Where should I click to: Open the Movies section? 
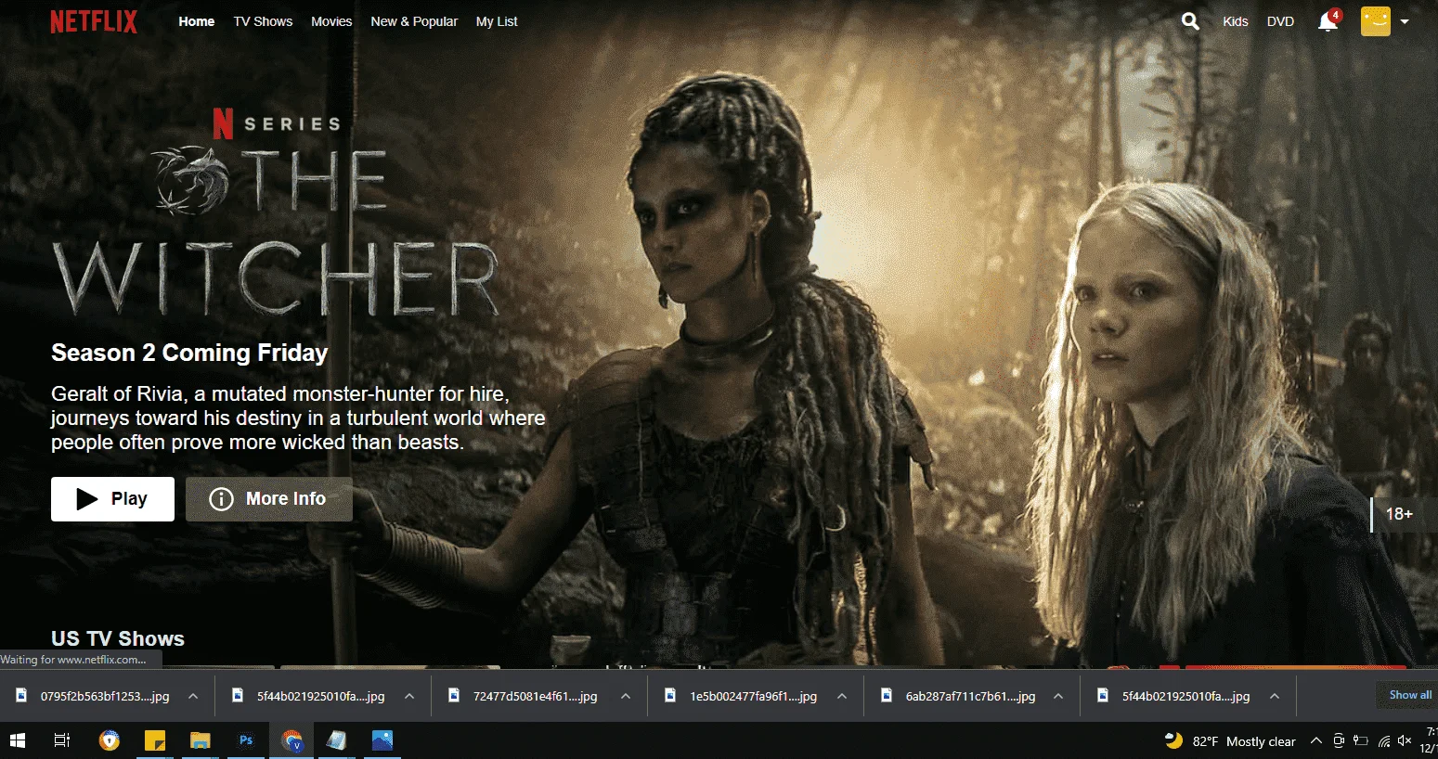click(x=331, y=21)
